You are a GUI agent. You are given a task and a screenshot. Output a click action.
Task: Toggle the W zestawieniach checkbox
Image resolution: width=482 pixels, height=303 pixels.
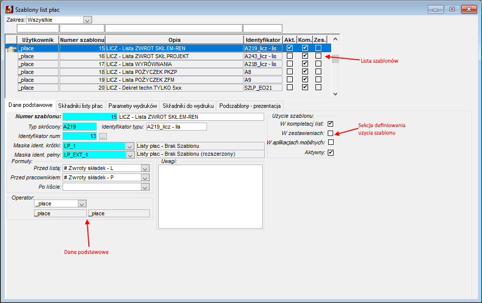(331, 133)
